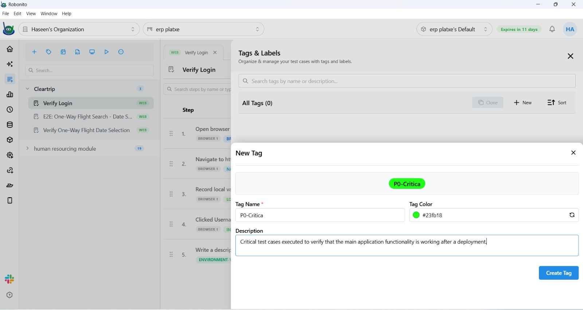This screenshot has height=310, width=583.
Task: Select step 2 Navigate to row
Action: (x=197, y=164)
